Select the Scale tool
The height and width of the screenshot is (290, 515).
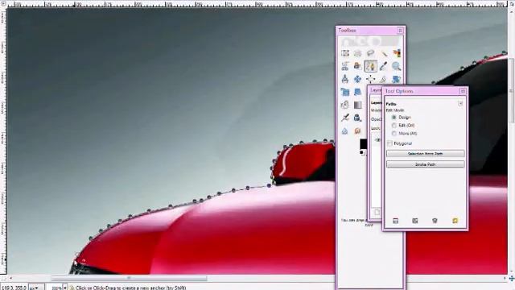point(345,92)
